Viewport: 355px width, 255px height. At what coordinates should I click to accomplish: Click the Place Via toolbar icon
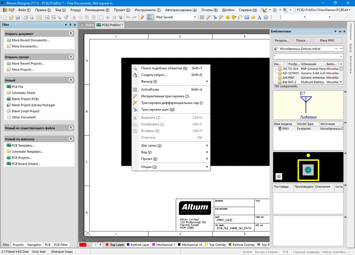(234, 17)
